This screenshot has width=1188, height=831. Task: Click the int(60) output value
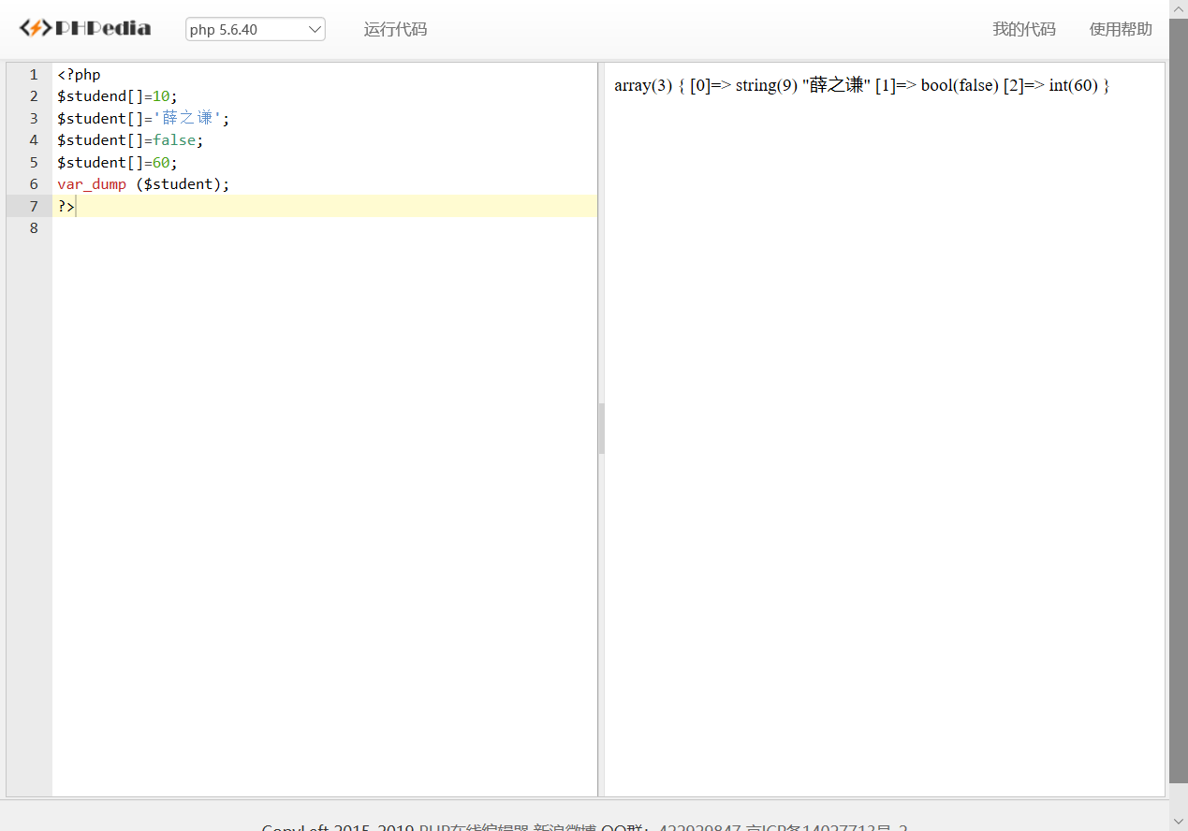point(1073,85)
